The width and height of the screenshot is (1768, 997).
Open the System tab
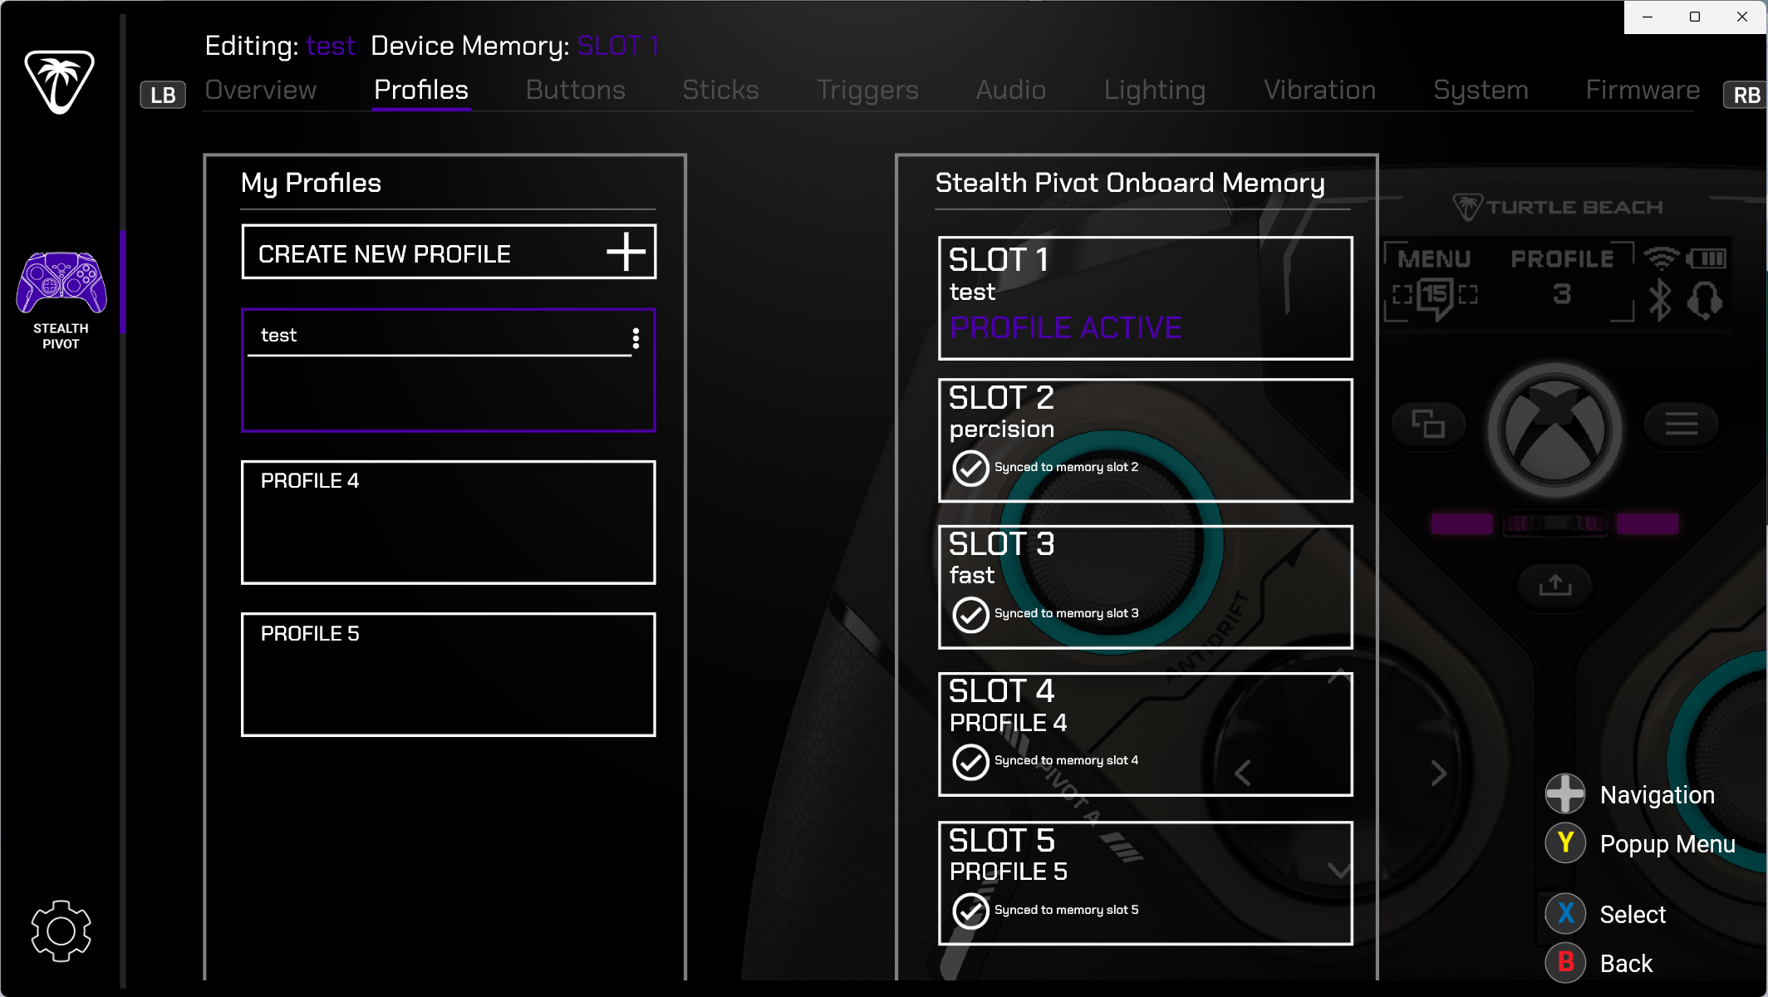(1481, 90)
